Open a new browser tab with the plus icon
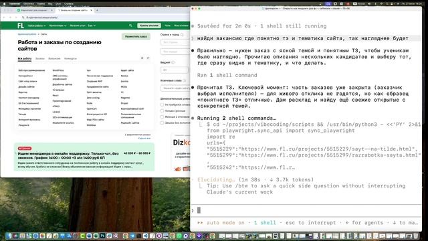The image size is (428, 241). pos(97,10)
